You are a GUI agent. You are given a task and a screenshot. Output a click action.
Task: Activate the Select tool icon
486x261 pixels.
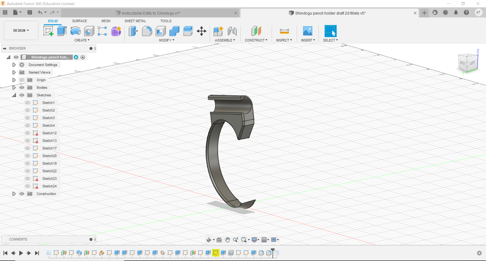(x=331, y=31)
